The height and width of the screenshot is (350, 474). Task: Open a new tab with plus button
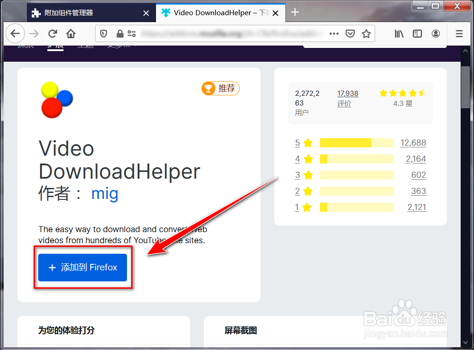point(295,12)
